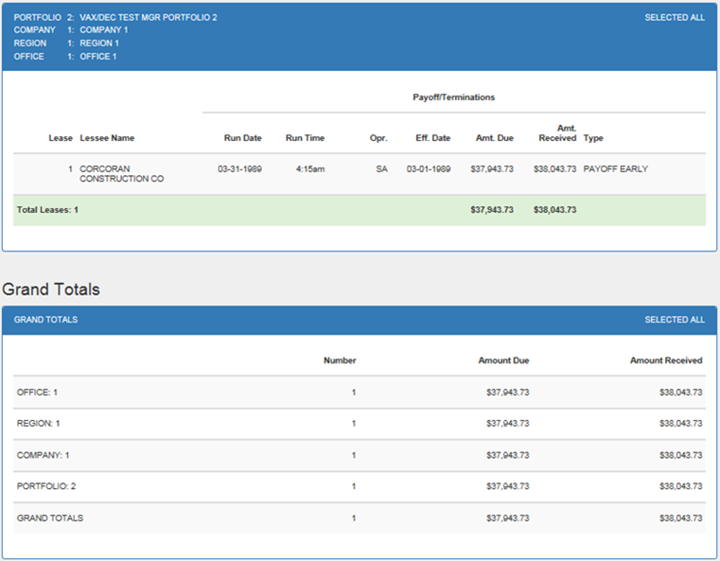
Task: Click effective date '03-01-1989'
Action: point(429,169)
